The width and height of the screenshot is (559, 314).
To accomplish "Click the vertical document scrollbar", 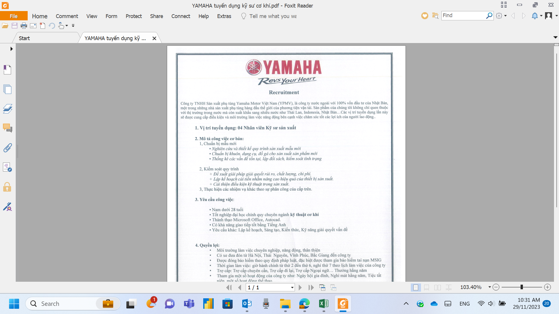I will (x=556, y=130).
